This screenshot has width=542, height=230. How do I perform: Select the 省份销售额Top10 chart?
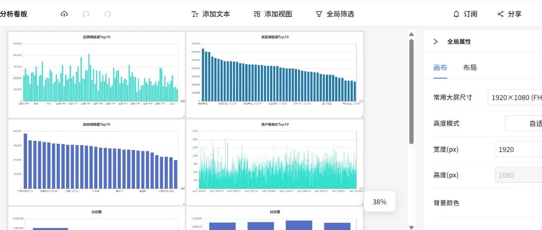pos(97,162)
